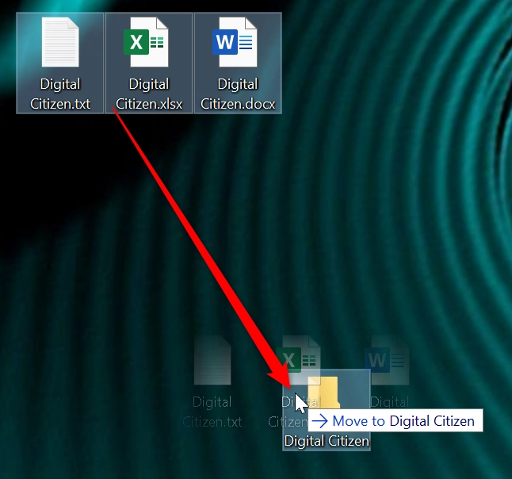Click the 'Digital Citizen' folder name label
The image size is (512, 479).
point(327,441)
